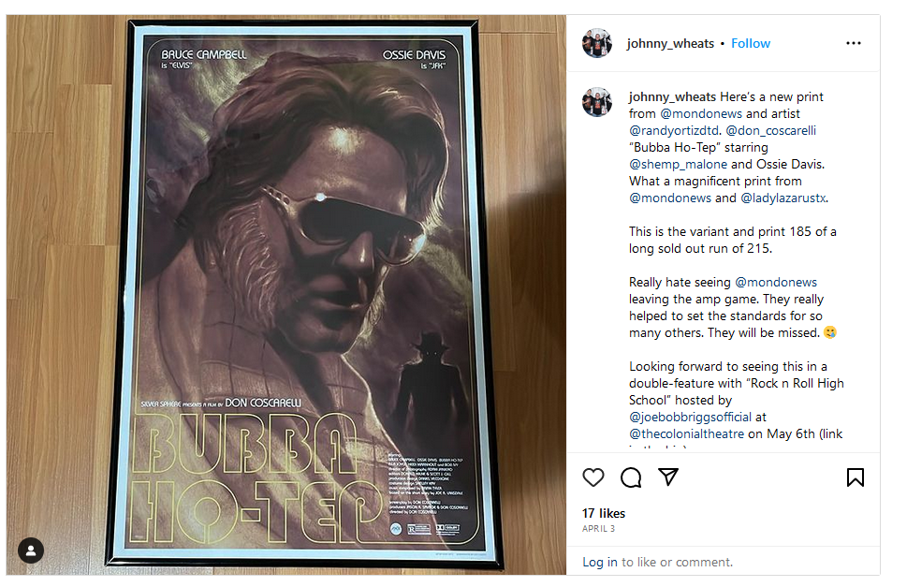This screenshot has height=587, width=907.
Task: Save post with bookmark icon
Action: pyautogui.click(x=855, y=477)
